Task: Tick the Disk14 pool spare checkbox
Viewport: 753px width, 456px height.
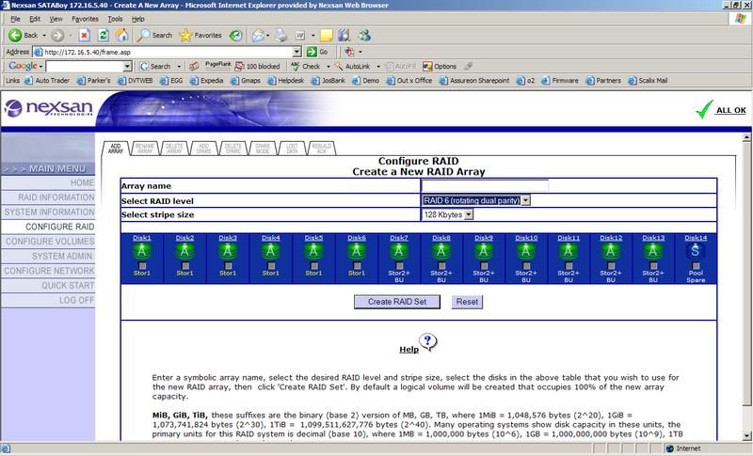Action: coord(696,266)
